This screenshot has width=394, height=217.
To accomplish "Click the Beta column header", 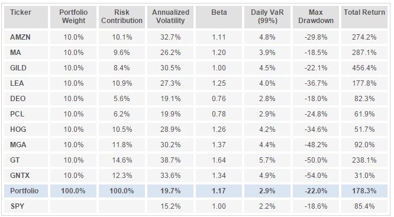I will [219, 17].
